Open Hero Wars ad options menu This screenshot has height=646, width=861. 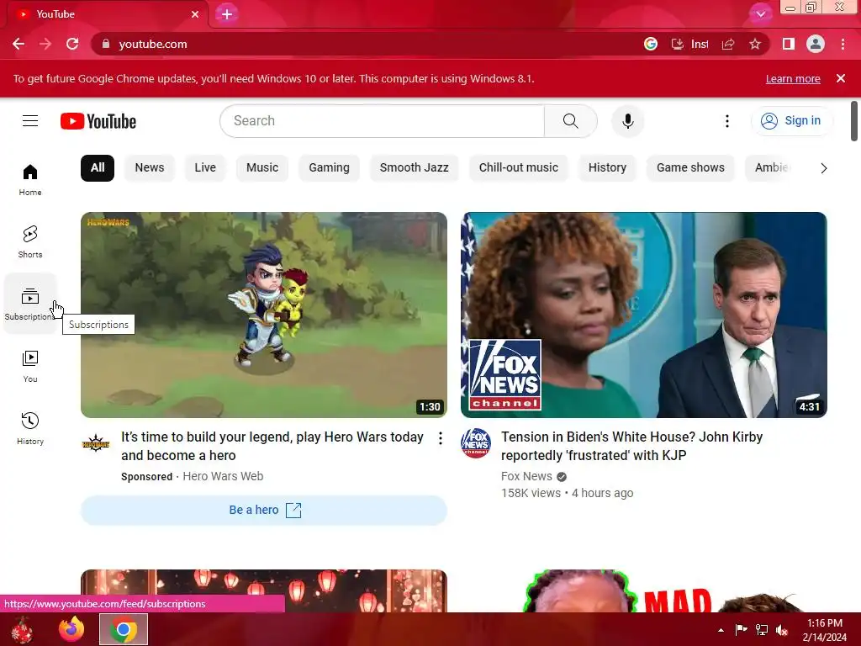(441, 437)
